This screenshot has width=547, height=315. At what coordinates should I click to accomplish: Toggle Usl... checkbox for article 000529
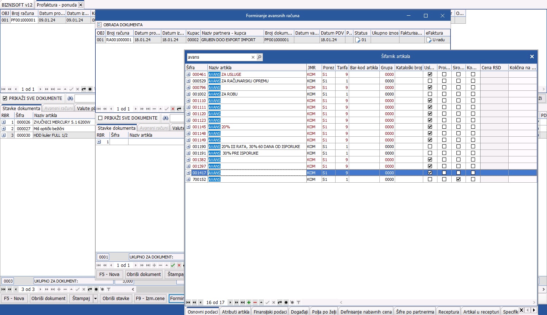pyautogui.click(x=430, y=81)
